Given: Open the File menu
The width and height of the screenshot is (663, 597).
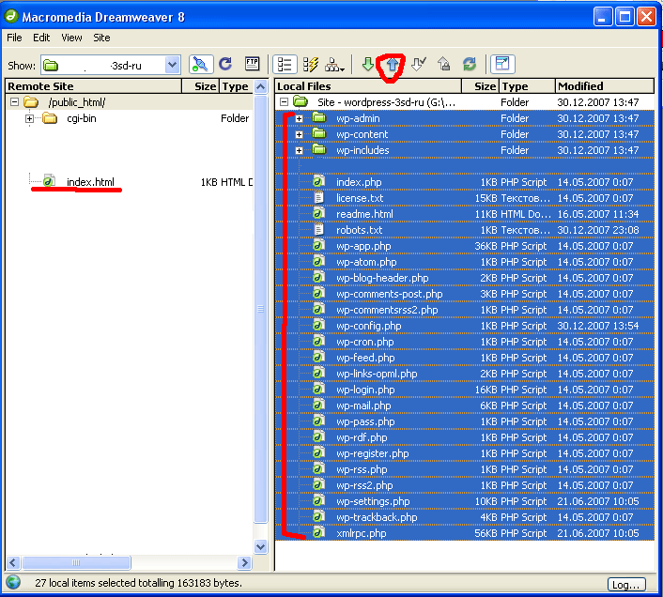Looking at the screenshot, I should click(14, 38).
